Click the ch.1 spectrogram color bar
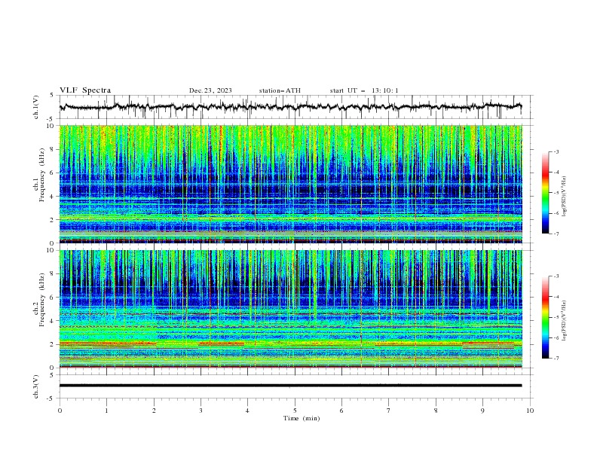The width and height of the screenshot is (597, 461). pos(546,193)
